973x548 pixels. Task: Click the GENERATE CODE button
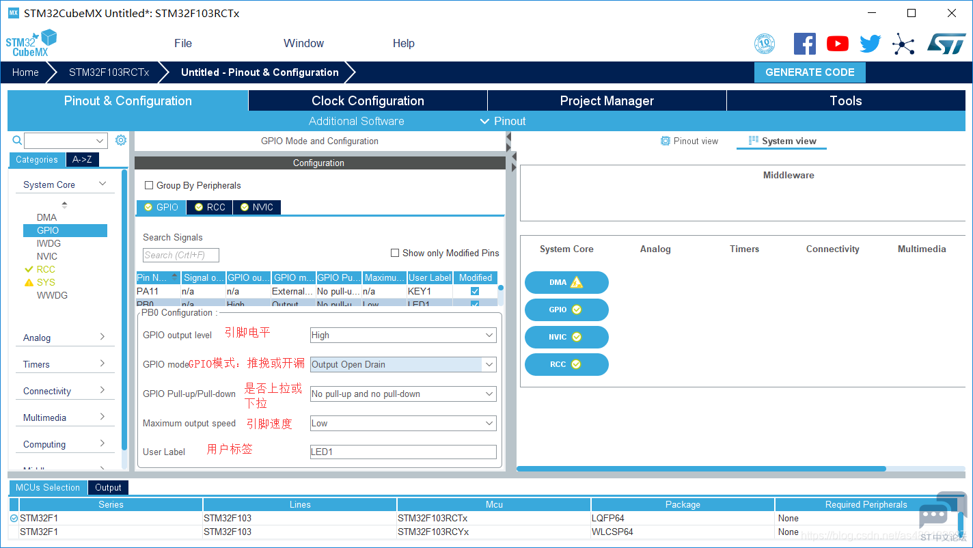[810, 72]
